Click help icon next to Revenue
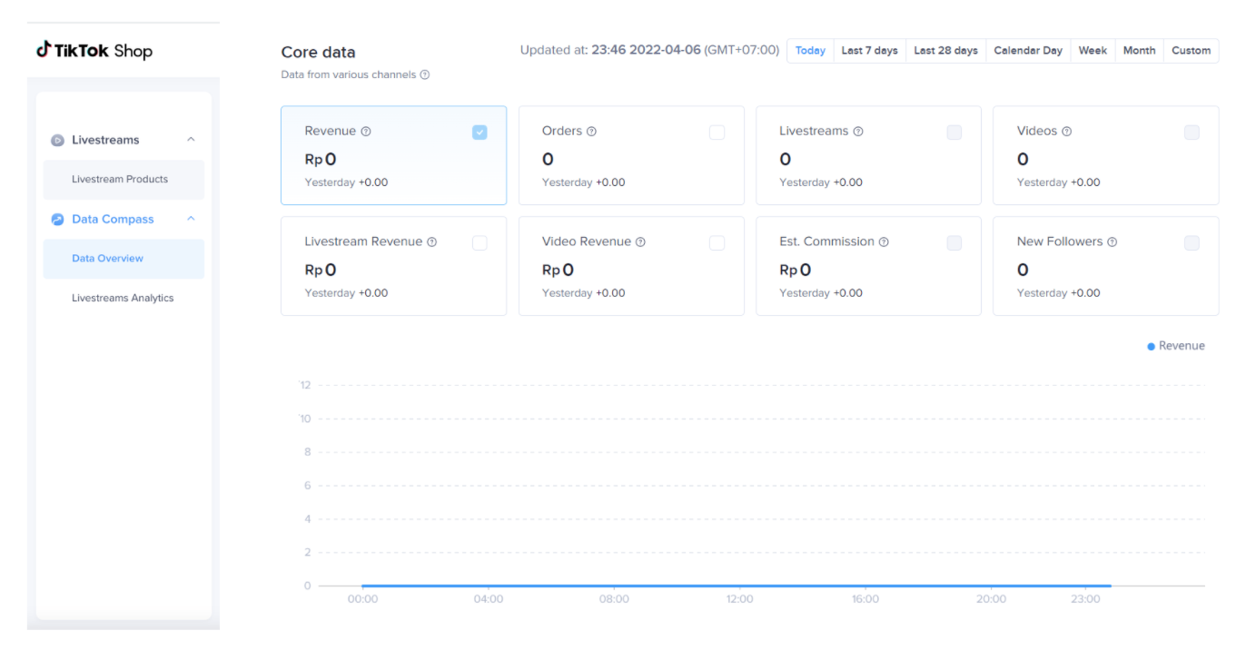The height and width of the screenshot is (650, 1246). pos(366,132)
